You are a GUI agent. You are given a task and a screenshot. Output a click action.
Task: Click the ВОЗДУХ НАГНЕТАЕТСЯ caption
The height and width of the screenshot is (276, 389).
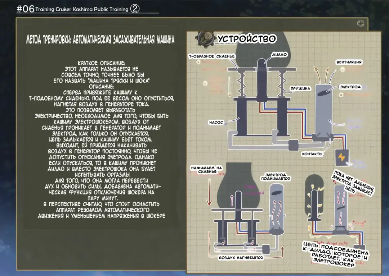pyautogui.click(x=241, y=258)
